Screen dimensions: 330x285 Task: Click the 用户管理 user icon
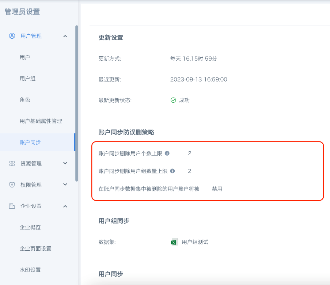pos(12,36)
